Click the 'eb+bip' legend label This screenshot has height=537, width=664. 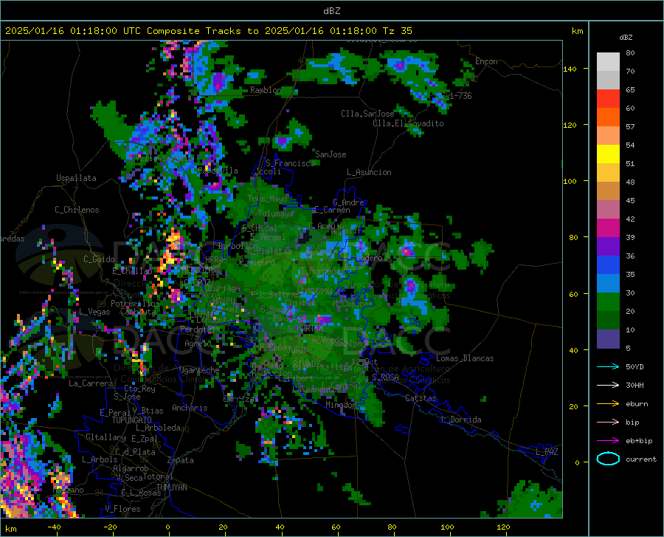[x=639, y=441]
